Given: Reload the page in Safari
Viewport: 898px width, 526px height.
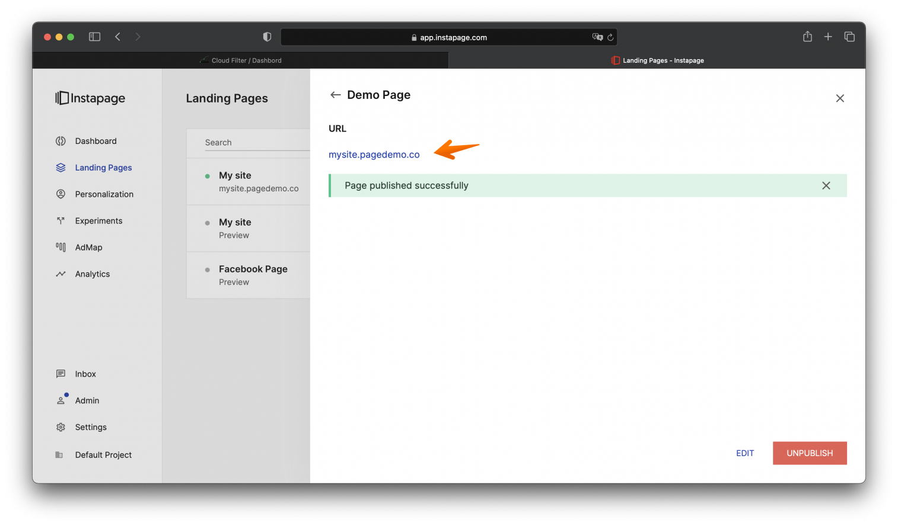Looking at the screenshot, I should 610,37.
